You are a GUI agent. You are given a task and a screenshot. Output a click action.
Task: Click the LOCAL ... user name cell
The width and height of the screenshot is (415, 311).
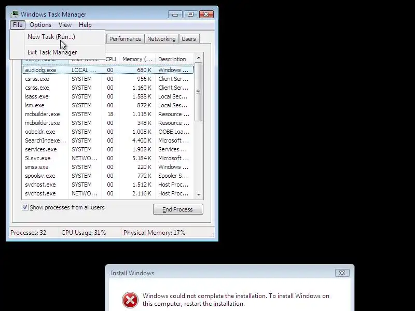(84, 70)
